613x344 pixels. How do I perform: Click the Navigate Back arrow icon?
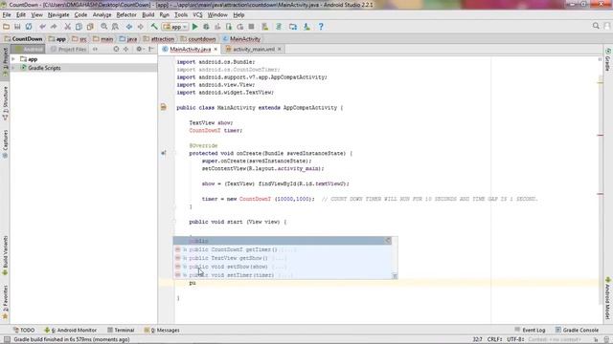pyautogui.click(x=129, y=27)
